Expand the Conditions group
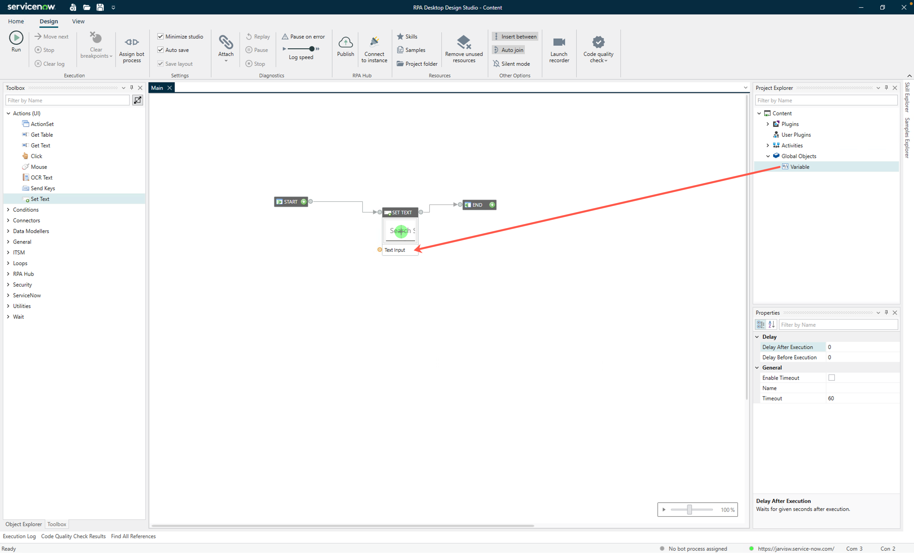 [x=8, y=210]
